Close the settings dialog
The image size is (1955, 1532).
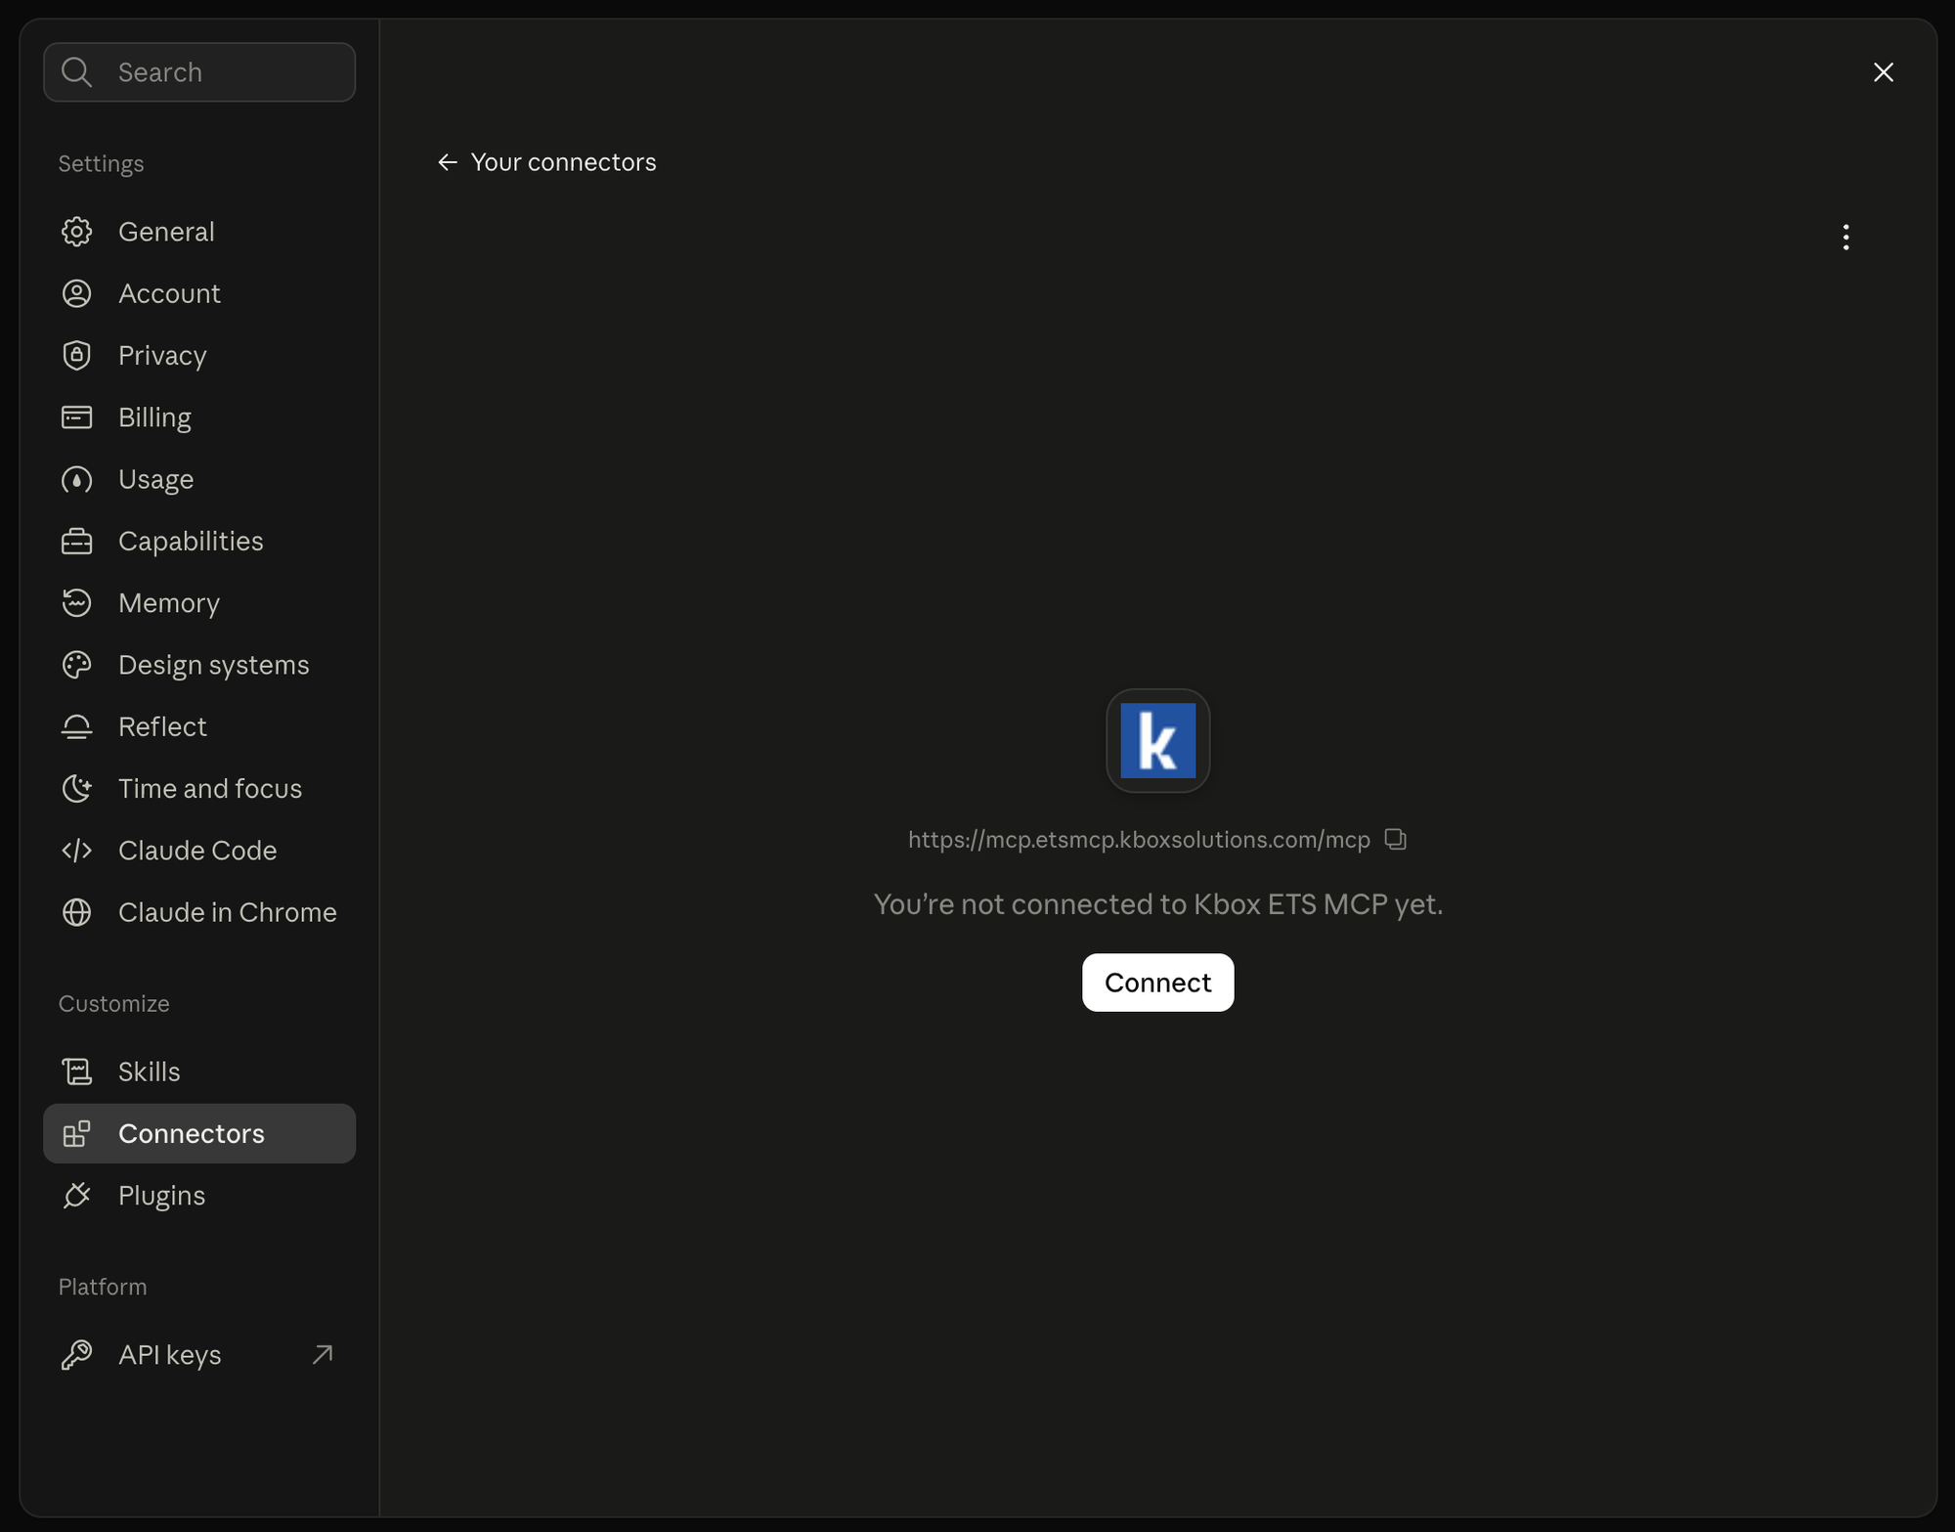pyautogui.click(x=1883, y=72)
